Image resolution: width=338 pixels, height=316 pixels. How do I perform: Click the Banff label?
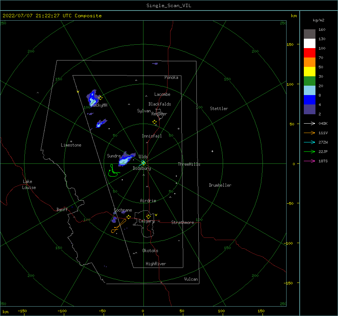tap(62, 209)
